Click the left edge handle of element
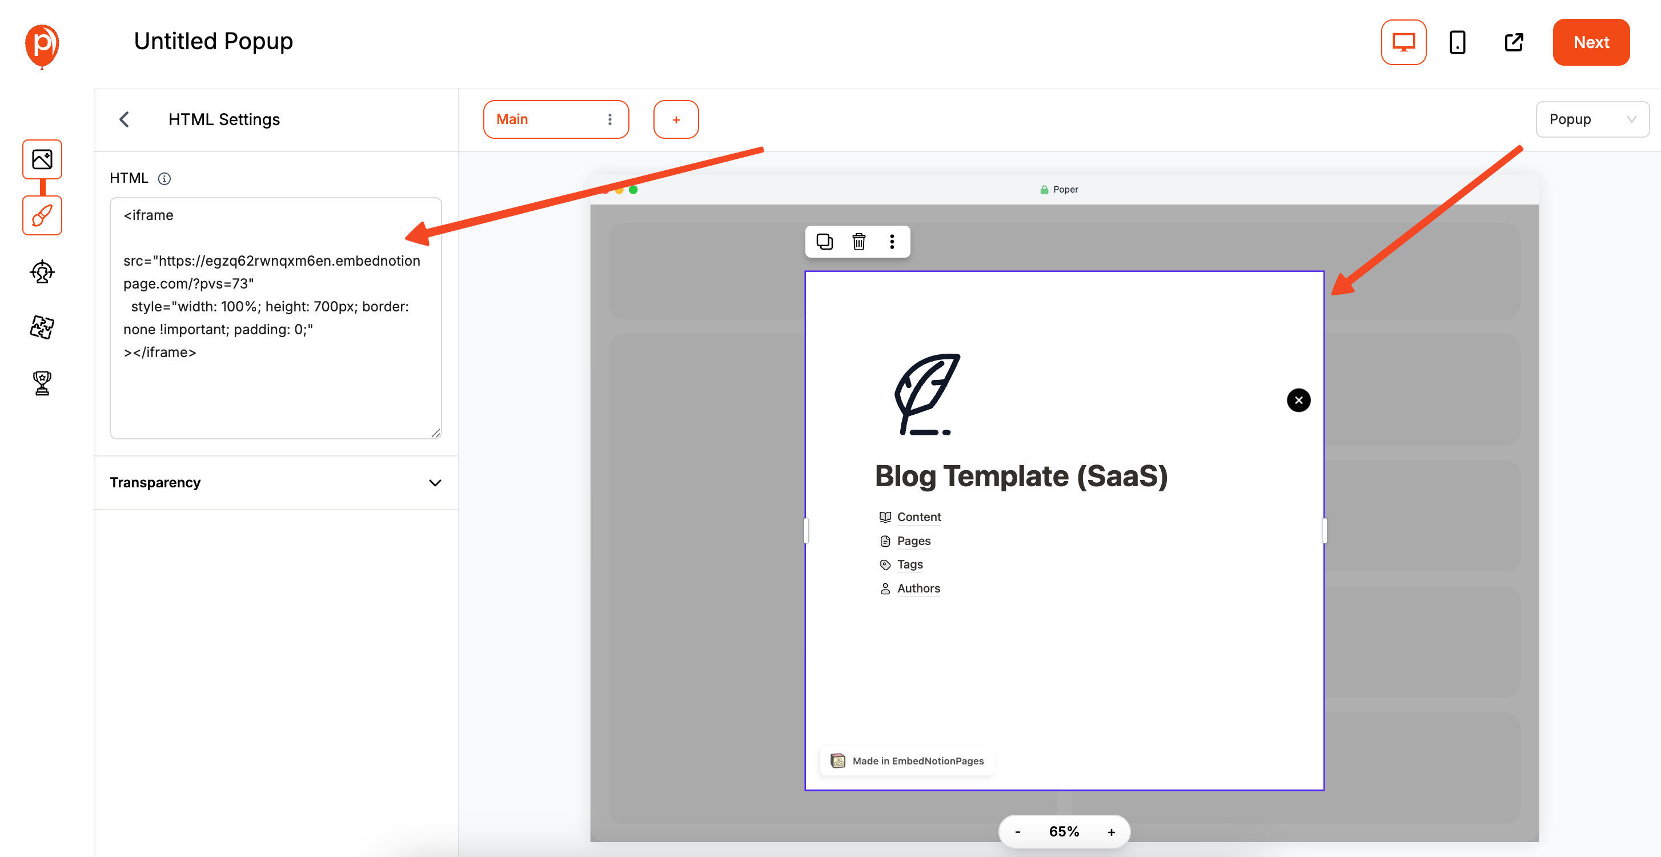 805,531
